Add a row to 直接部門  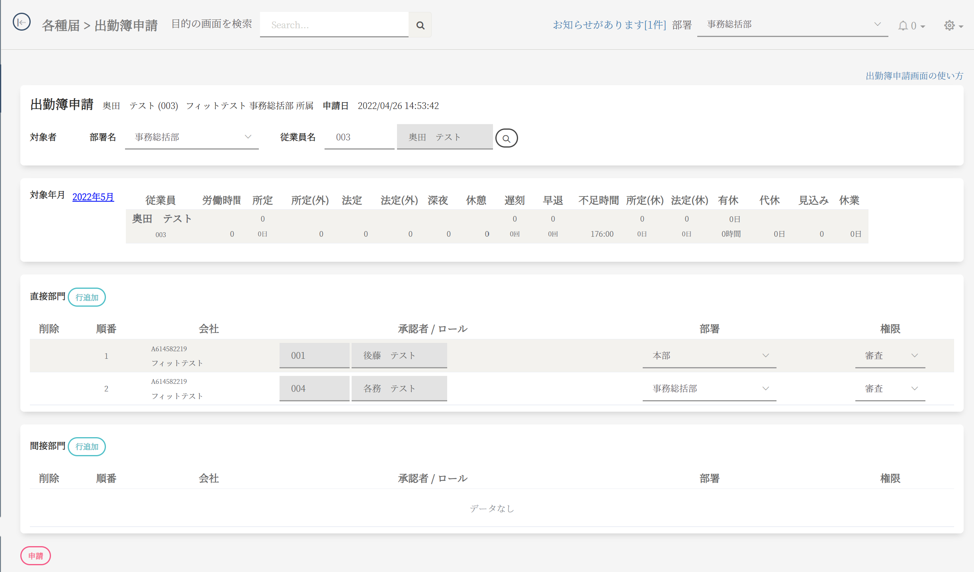click(x=87, y=297)
